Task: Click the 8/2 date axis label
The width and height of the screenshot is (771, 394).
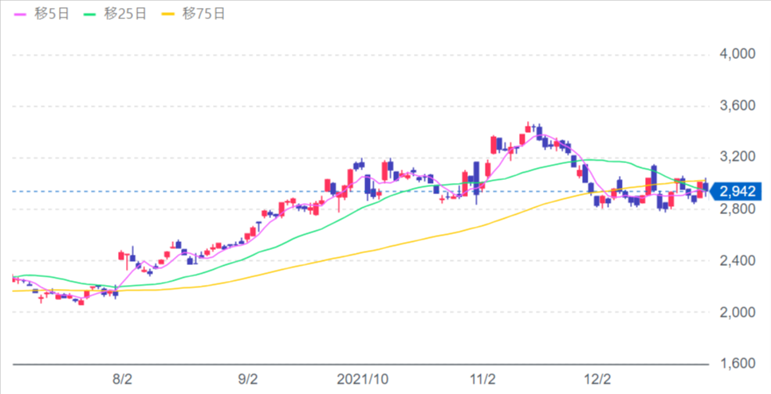Action: (x=122, y=380)
